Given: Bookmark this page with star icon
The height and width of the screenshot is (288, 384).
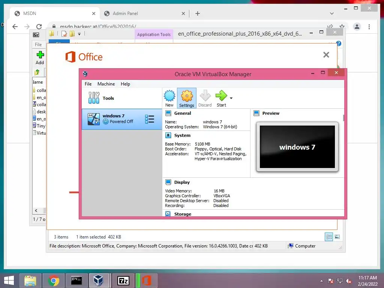Looking at the screenshot, I should (x=342, y=26).
